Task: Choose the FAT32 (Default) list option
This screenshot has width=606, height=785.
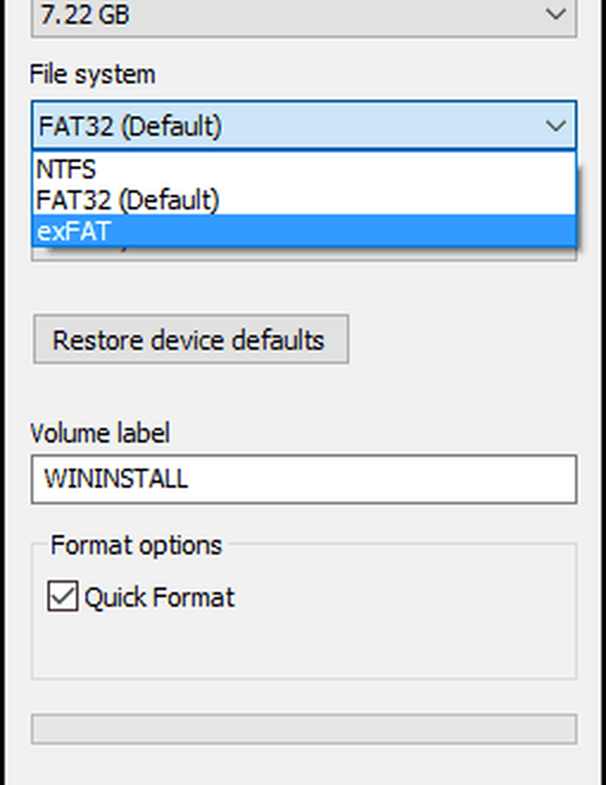Action: [127, 200]
